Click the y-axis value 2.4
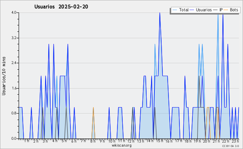 (x=14, y=63)
